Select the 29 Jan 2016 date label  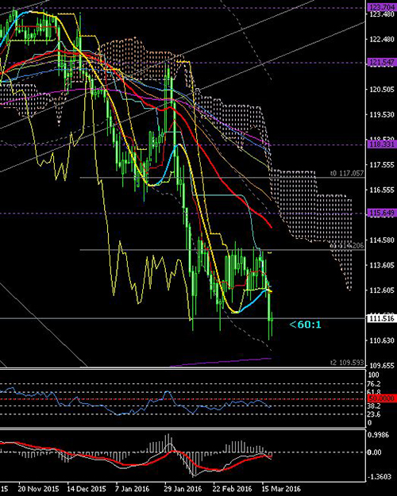(183, 489)
